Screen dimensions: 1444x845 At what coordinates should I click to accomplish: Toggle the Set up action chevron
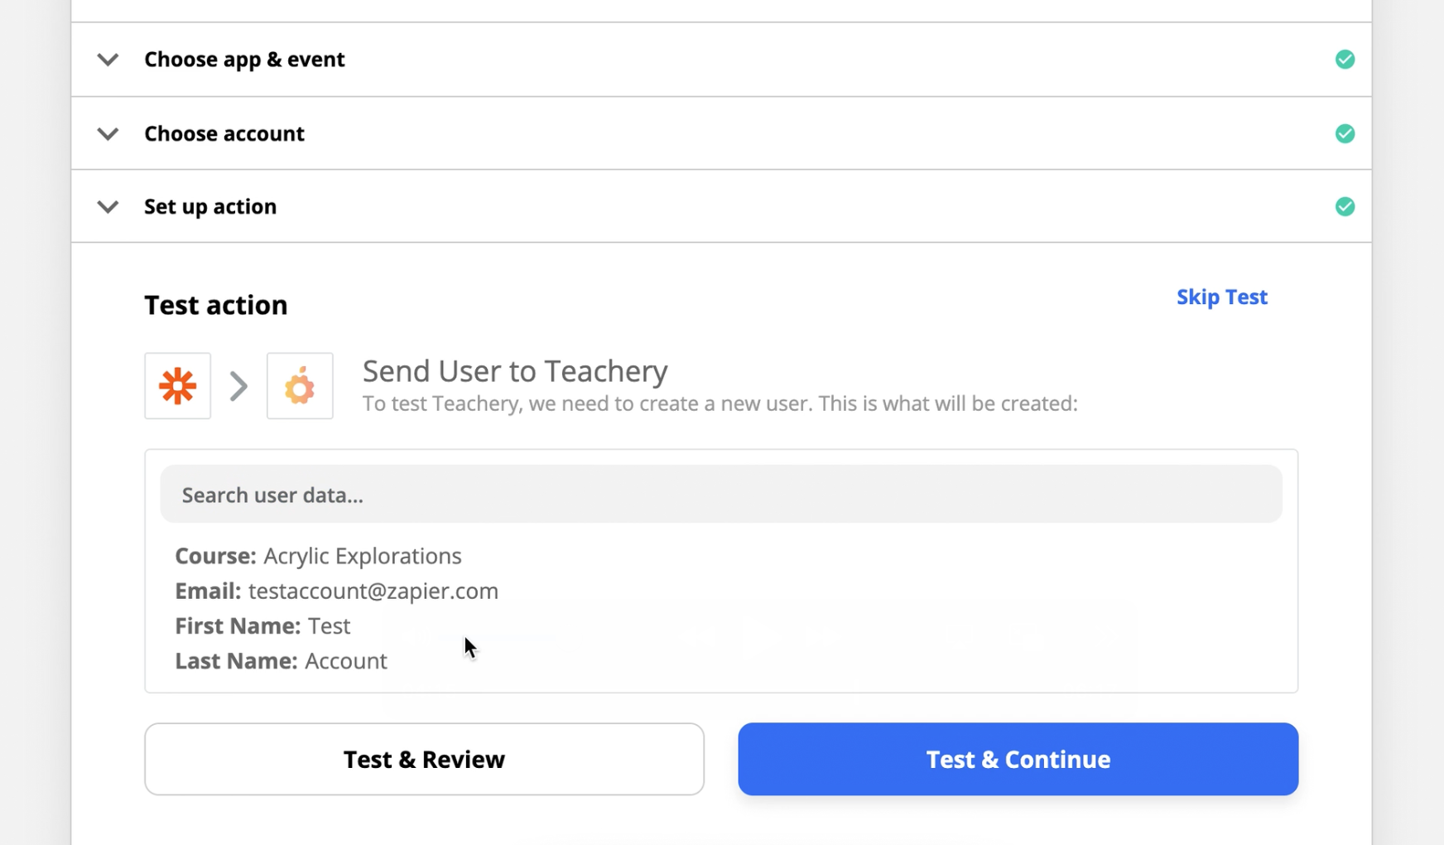(x=108, y=206)
